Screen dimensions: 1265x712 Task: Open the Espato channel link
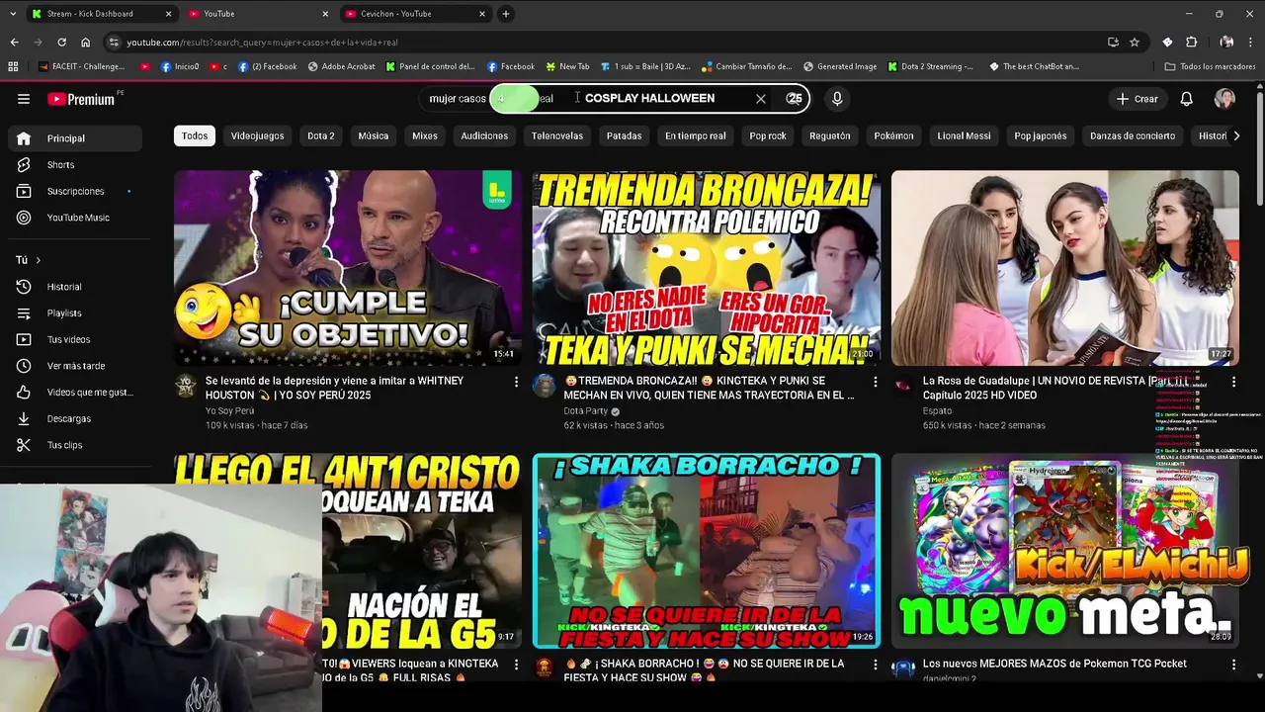click(937, 410)
